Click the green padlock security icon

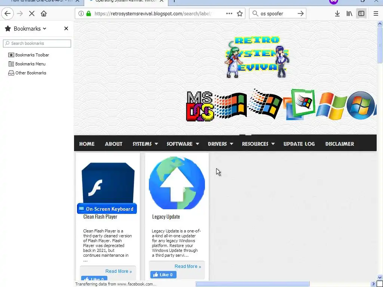pos(89,13)
